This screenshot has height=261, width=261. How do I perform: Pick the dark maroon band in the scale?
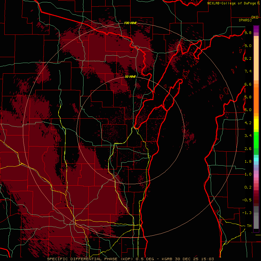256,198
